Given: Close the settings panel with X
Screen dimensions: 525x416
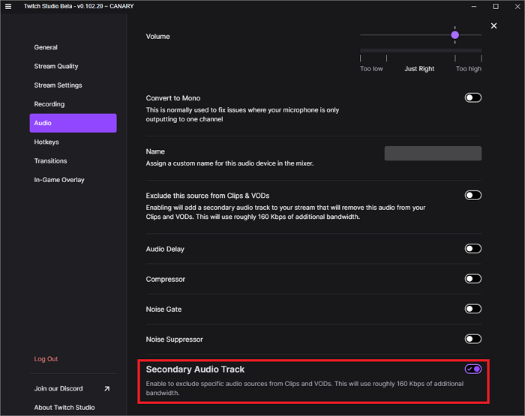Looking at the screenshot, I should click(x=493, y=25).
